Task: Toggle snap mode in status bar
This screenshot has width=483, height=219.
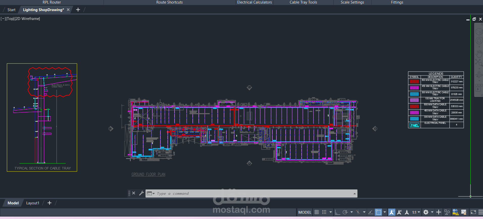Action: [x=324, y=212]
